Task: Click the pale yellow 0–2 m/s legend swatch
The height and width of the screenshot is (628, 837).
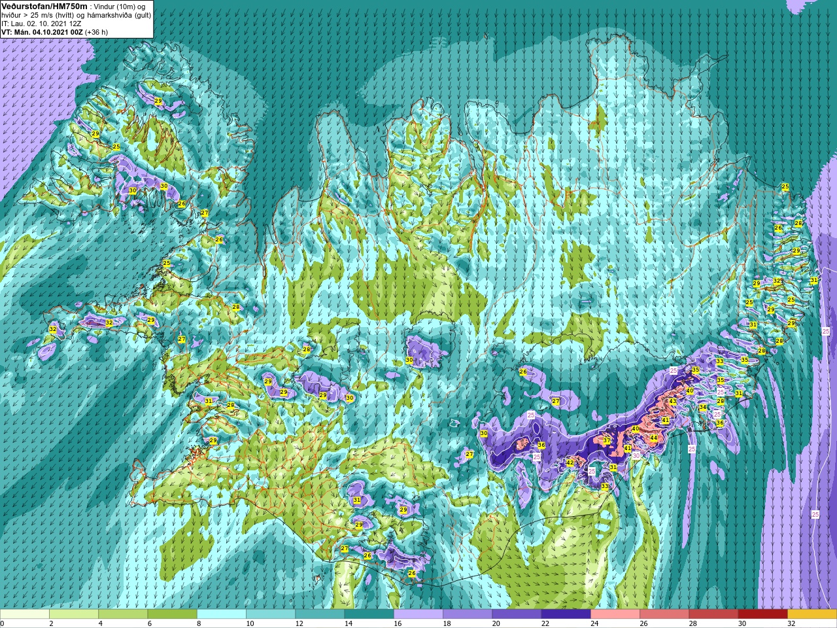Action: [x=25, y=614]
